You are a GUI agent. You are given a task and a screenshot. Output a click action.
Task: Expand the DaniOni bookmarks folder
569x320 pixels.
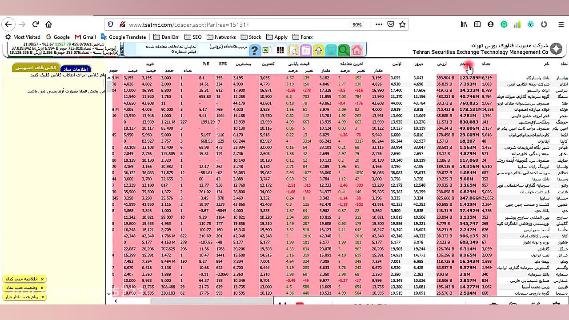166,37
